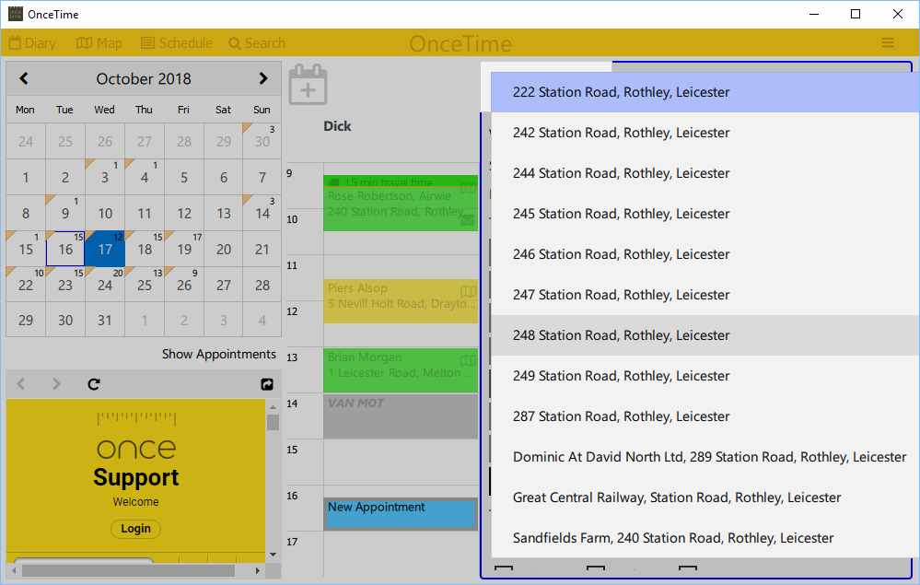Select 245 Station Road, Rothley, Leicester
This screenshot has width=920, height=585.
(705, 214)
